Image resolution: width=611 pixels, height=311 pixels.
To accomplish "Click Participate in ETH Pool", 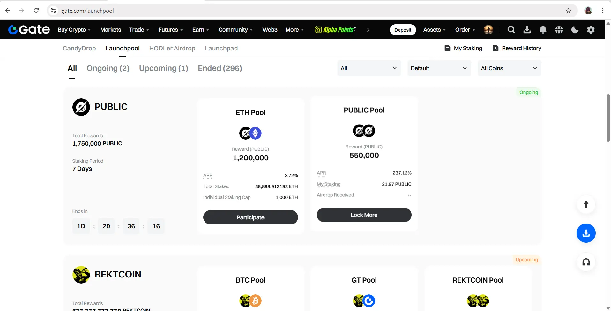I will (x=250, y=217).
